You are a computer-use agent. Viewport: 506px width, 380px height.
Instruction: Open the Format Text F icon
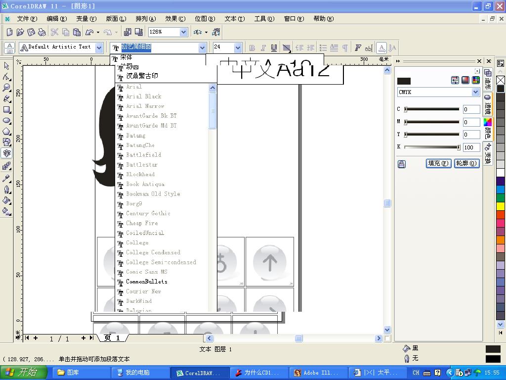pyautogui.click(x=358, y=48)
